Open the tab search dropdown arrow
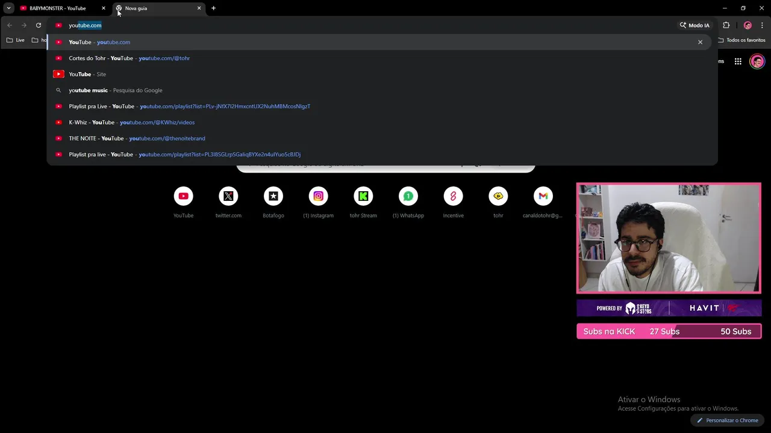This screenshot has height=433, width=771. pos(8,8)
